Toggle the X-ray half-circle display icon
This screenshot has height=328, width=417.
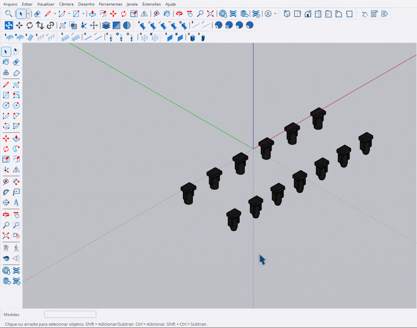point(127,26)
